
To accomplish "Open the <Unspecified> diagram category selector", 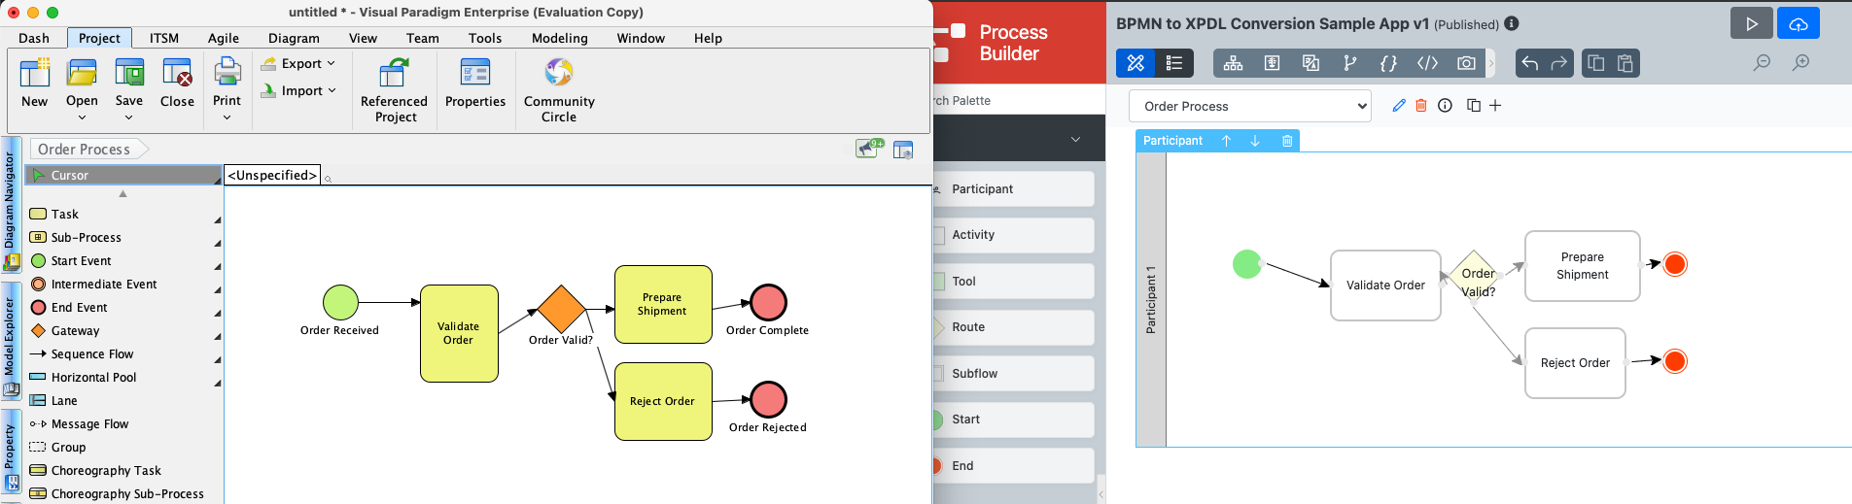I will (272, 175).
